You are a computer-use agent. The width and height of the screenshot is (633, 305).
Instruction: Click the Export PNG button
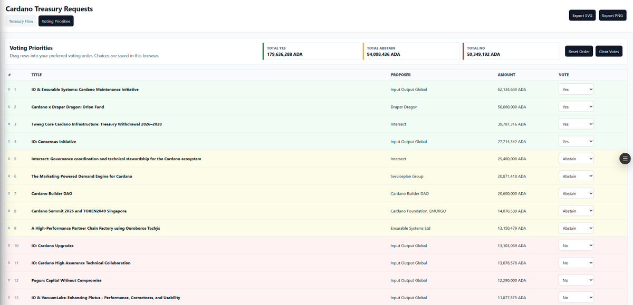coord(612,15)
